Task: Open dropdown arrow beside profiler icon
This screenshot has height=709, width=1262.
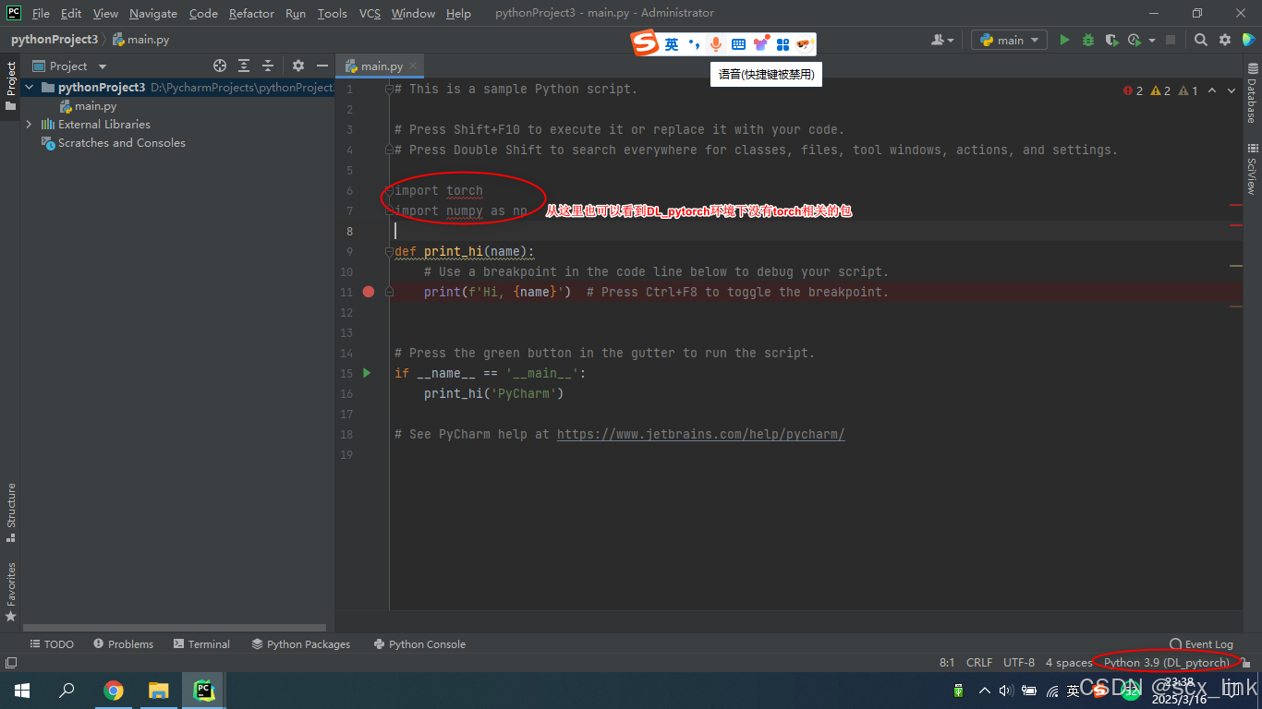Action: point(1152,40)
